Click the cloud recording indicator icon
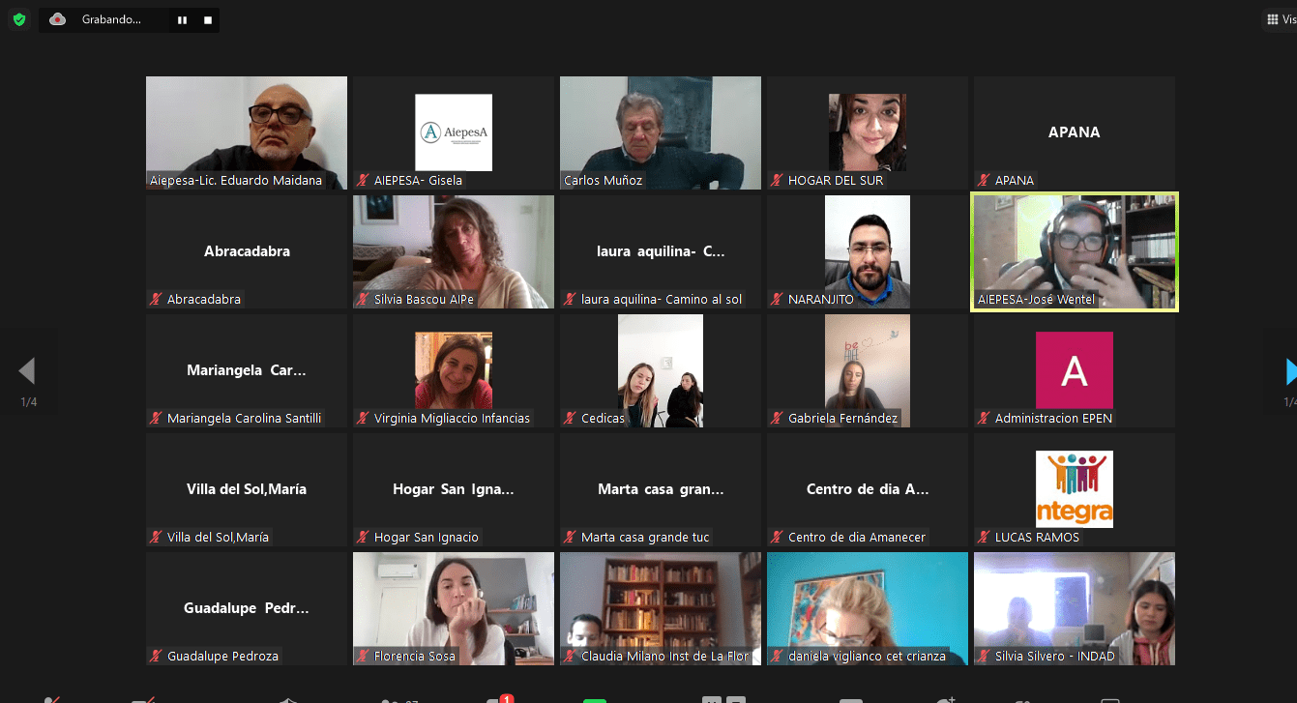 (58, 19)
